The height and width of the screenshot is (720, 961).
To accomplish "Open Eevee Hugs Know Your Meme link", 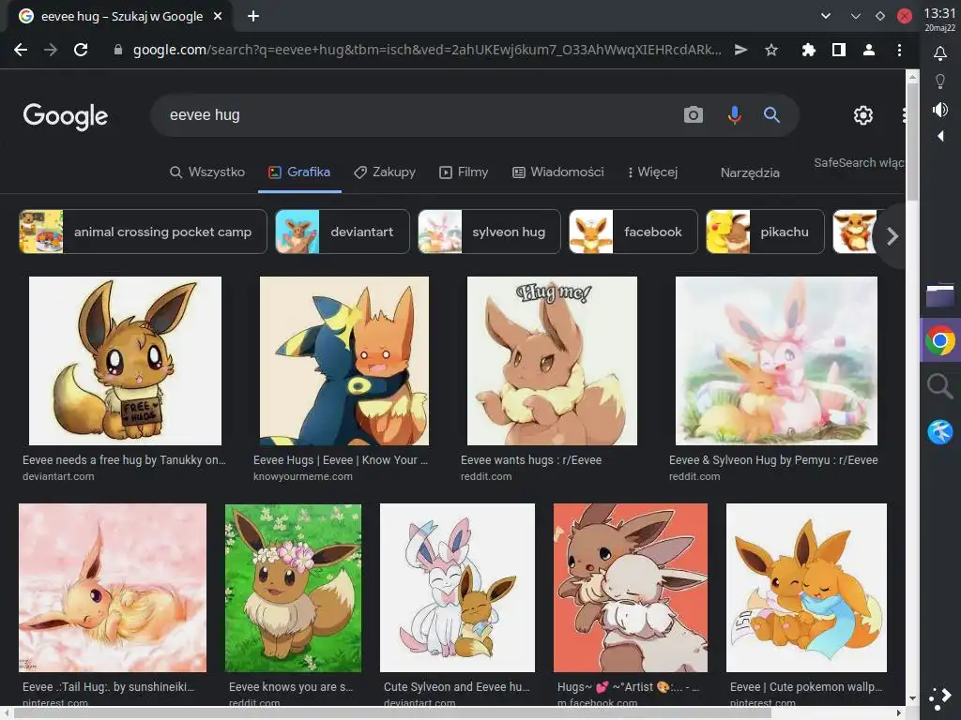I will coord(340,459).
